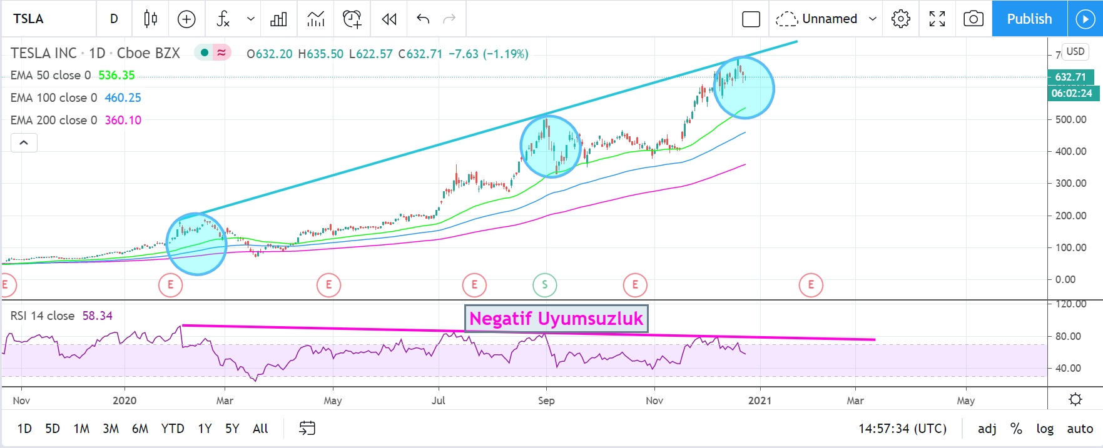This screenshot has height=448, width=1103.
Task: Open the go to date icon
Action: point(307,428)
